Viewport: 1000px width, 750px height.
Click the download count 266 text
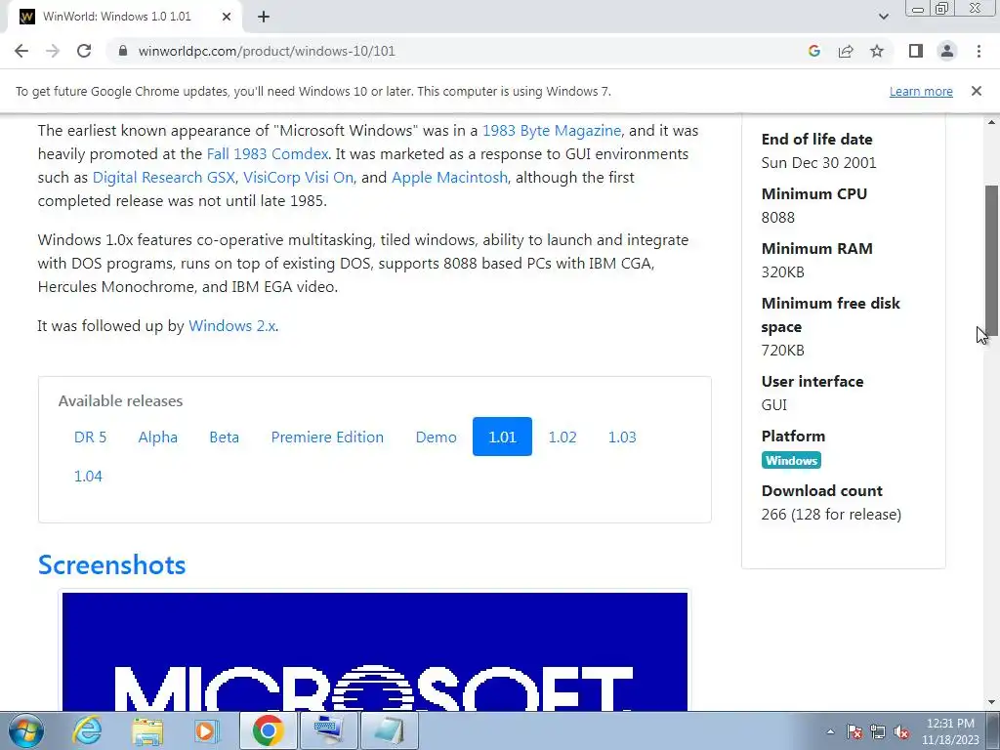[831, 514]
